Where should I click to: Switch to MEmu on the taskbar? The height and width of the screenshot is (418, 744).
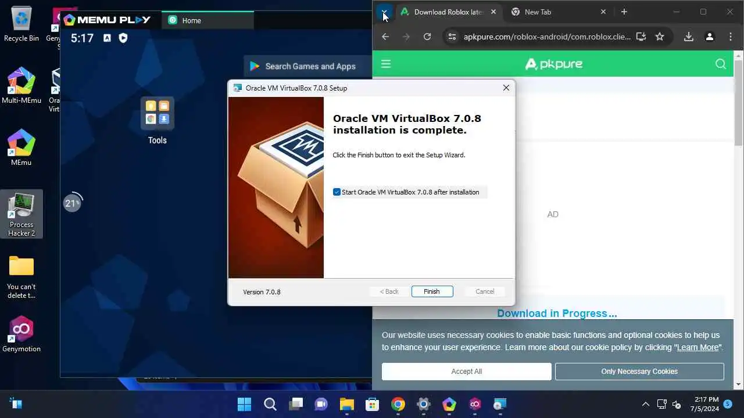(x=449, y=404)
